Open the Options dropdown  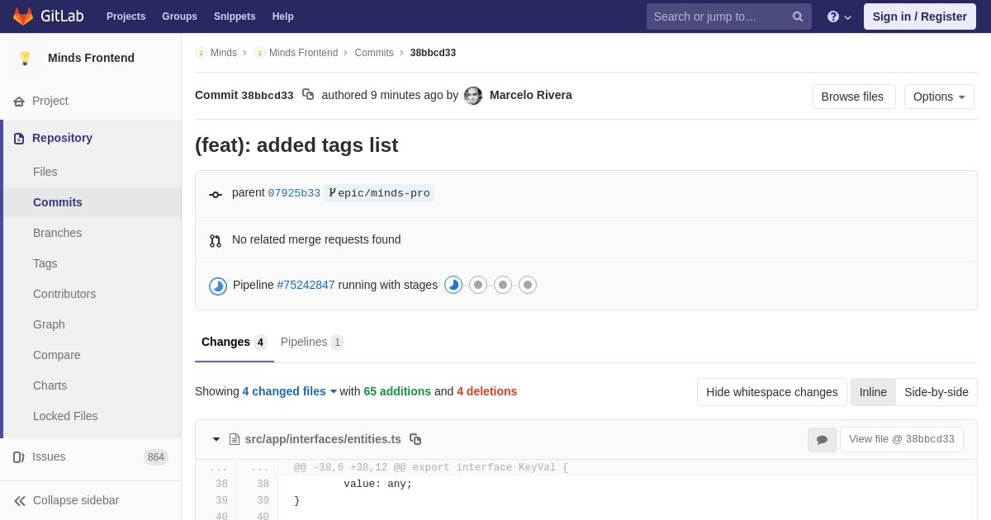tap(939, 97)
